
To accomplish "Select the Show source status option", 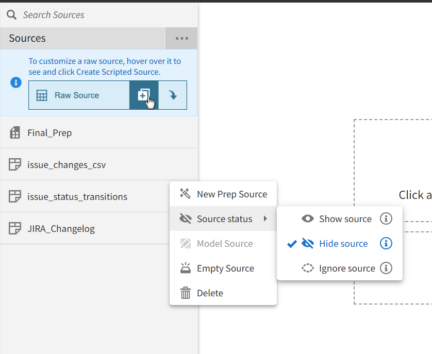I will 345,219.
